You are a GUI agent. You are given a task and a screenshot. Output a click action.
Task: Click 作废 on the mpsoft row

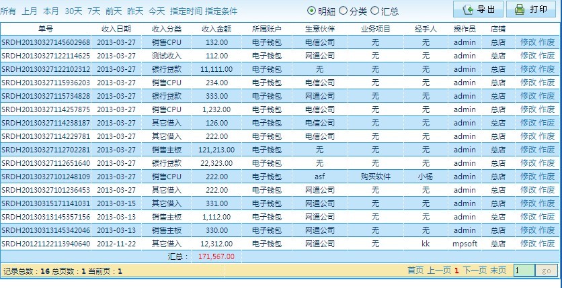(547, 243)
